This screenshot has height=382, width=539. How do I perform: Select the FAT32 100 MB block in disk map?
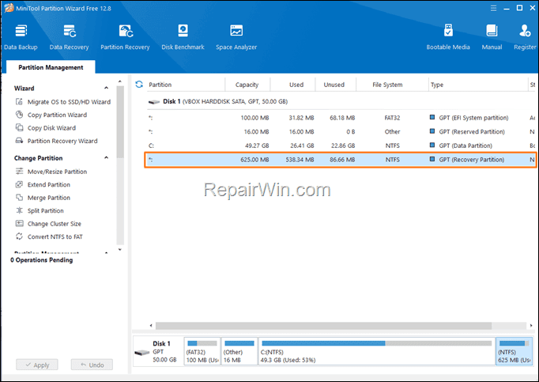(x=202, y=351)
